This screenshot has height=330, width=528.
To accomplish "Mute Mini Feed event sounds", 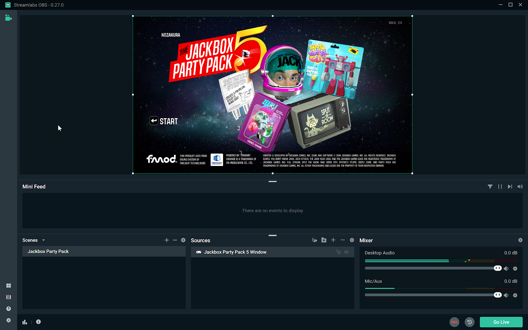I will tap(520, 186).
